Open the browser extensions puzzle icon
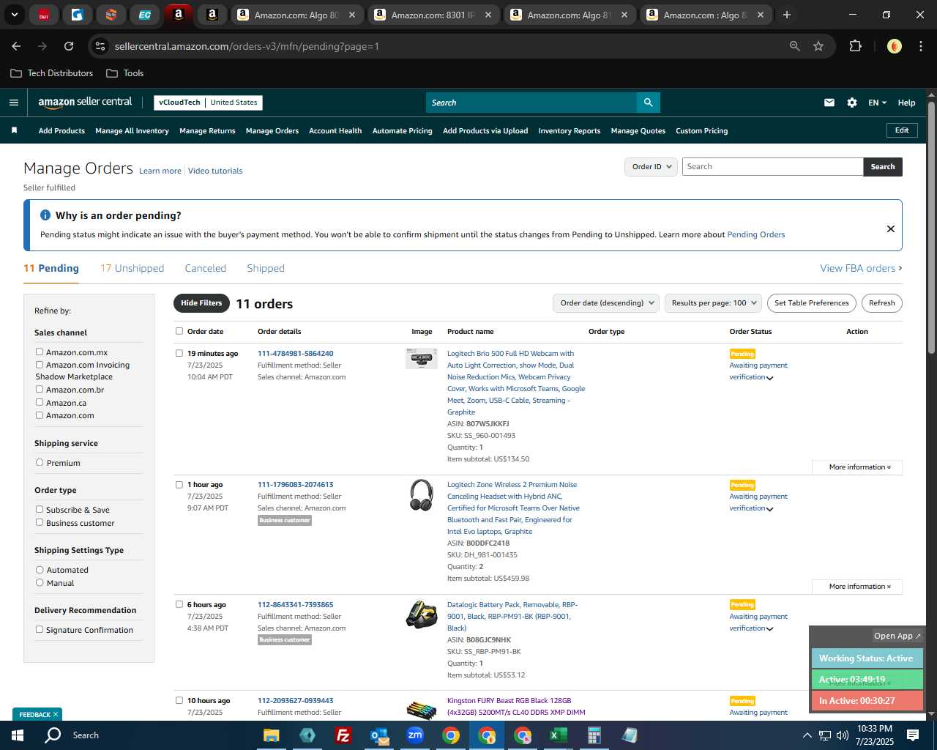The height and width of the screenshot is (750, 937). [x=855, y=46]
